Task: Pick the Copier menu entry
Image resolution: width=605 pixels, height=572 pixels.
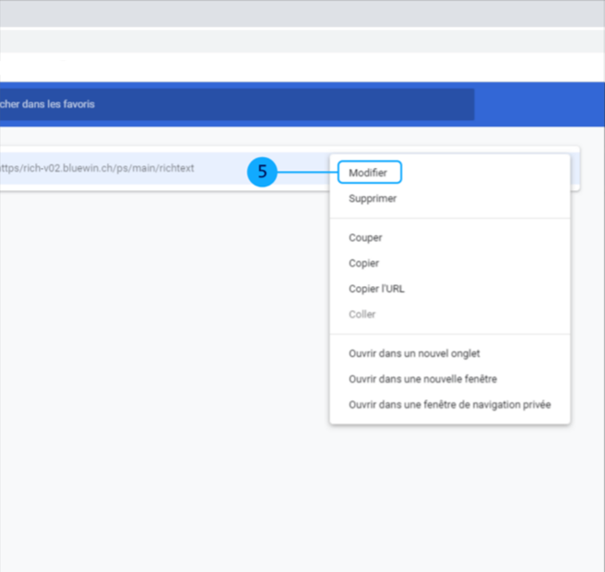Action: coord(363,263)
